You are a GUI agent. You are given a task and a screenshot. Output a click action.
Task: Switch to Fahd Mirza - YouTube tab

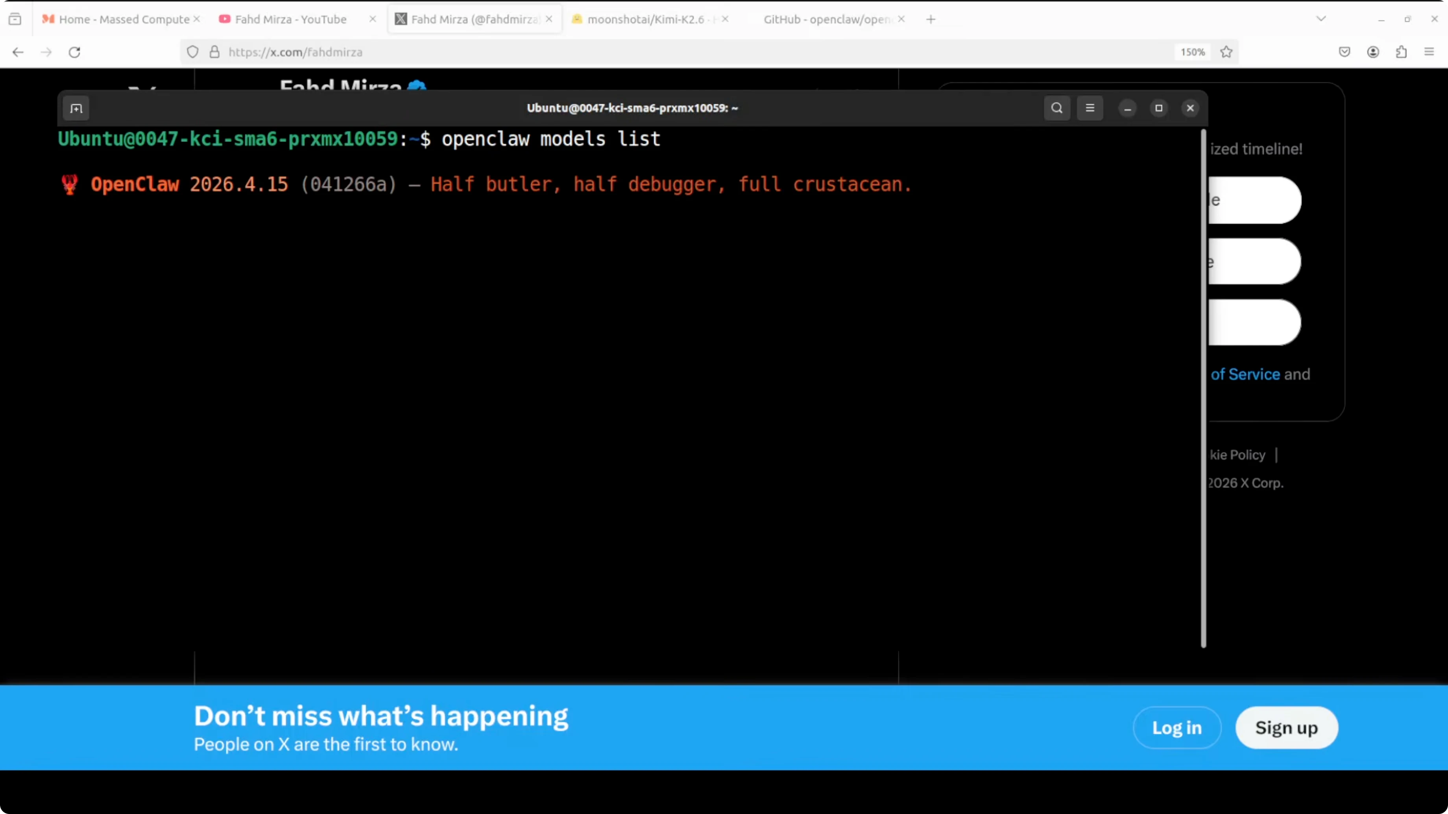[291, 19]
